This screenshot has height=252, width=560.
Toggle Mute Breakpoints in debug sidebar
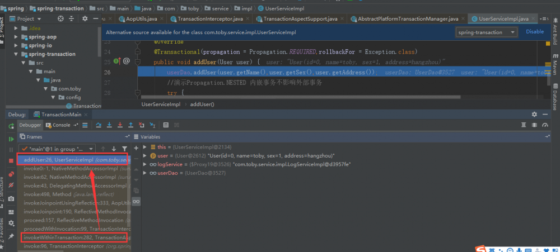pos(11,185)
